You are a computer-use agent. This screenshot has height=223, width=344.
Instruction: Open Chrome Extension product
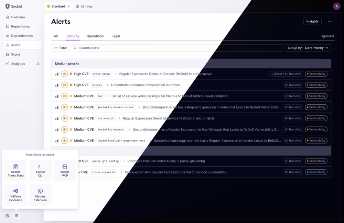40,195
